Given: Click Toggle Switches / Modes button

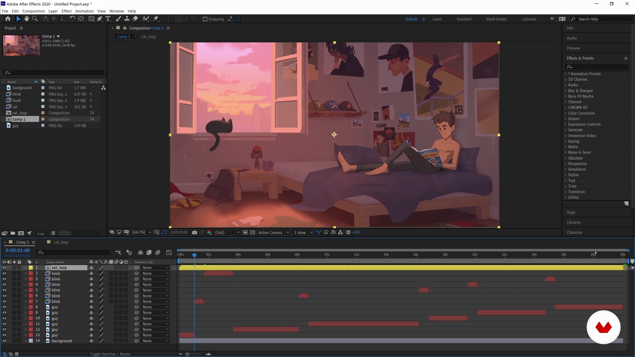Looking at the screenshot, I should [x=110, y=354].
